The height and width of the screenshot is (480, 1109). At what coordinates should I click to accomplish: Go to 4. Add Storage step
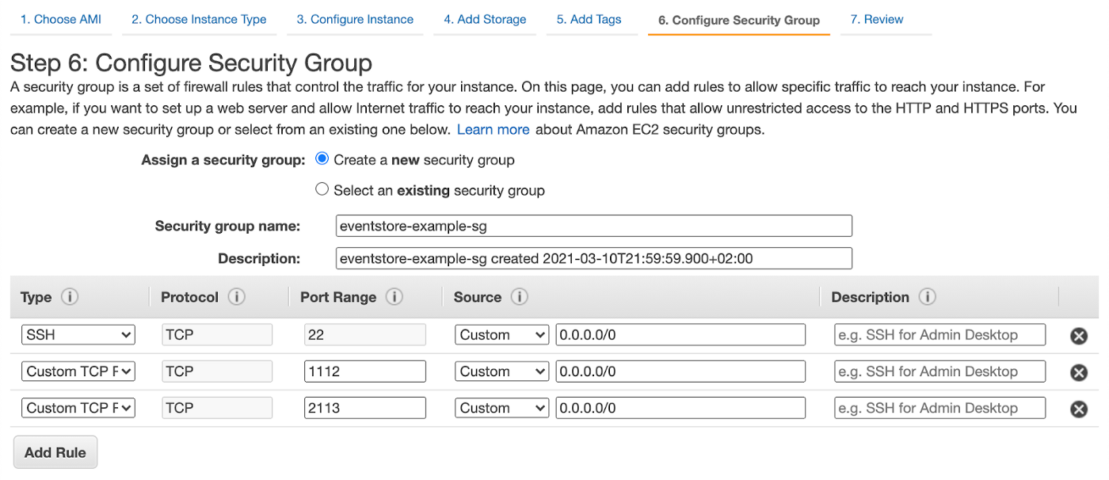point(485,20)
